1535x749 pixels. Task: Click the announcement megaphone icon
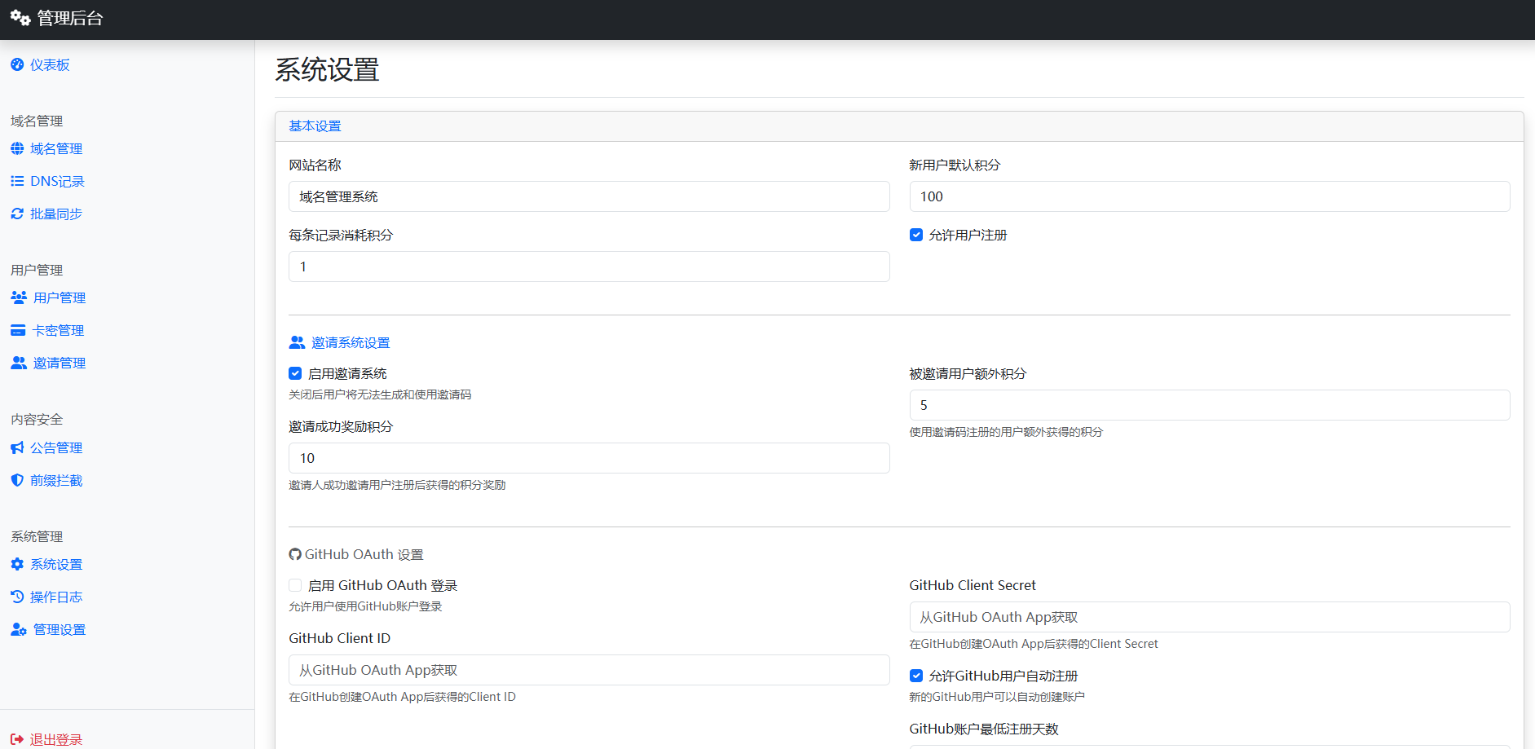click(x=17, y=447)
